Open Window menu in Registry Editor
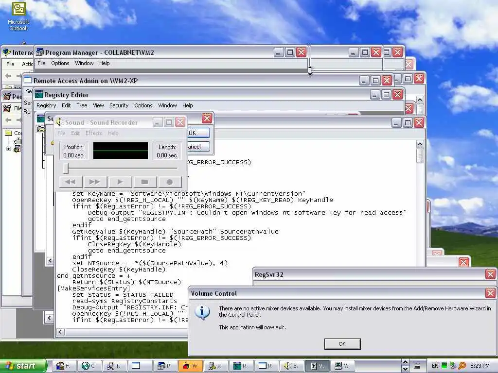The image size is (498, 373). 167,105
